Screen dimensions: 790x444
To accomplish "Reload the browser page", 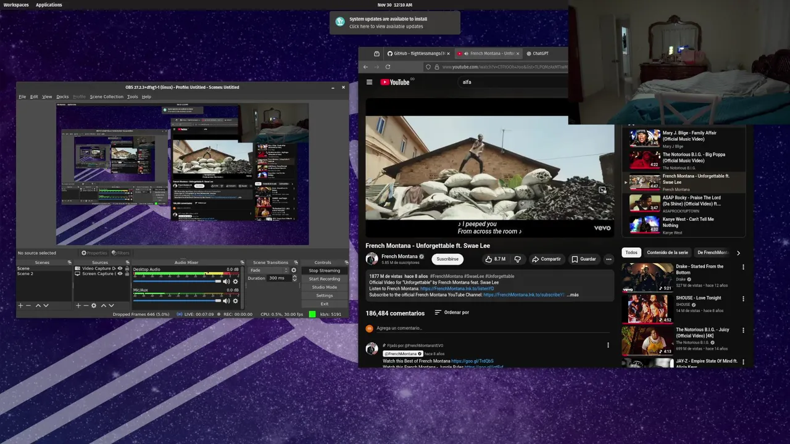I will 388,67.
